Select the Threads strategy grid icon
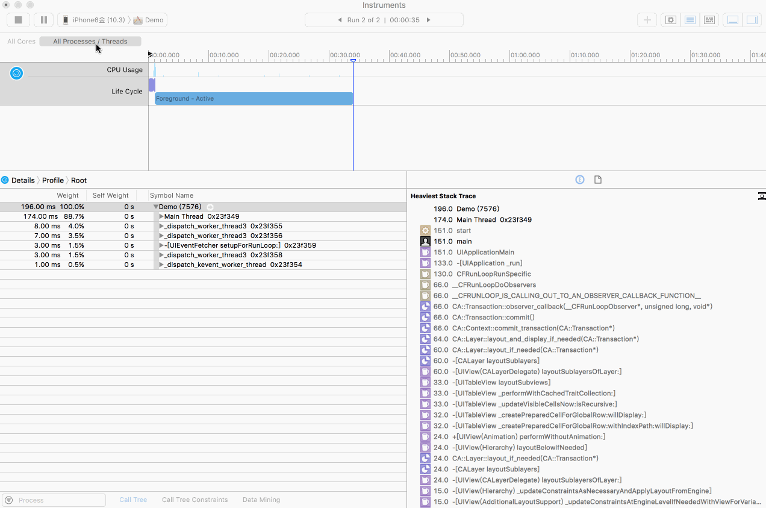Image resolution: width=766 pixels, height=508 pixels. tap(709, 20)
